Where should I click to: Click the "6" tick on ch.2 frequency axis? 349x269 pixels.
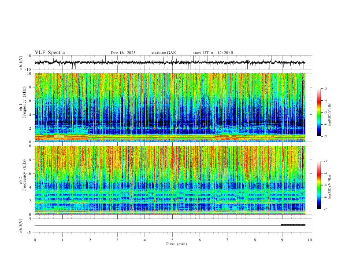tap(30, 174)
